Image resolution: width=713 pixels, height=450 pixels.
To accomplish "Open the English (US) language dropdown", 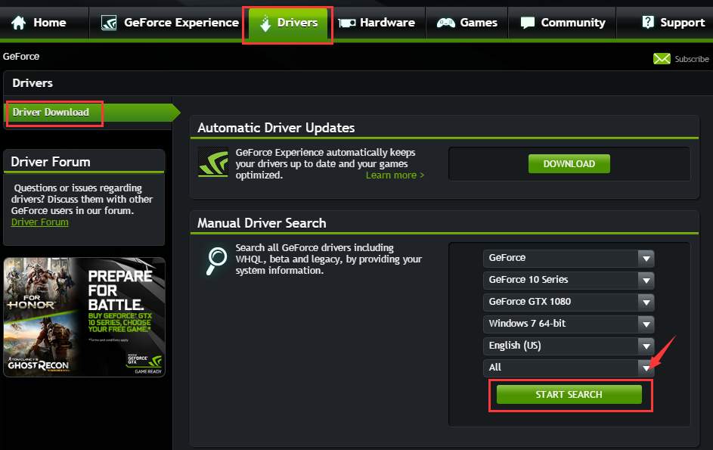I will pyautogui.click(x=569, y=346).
